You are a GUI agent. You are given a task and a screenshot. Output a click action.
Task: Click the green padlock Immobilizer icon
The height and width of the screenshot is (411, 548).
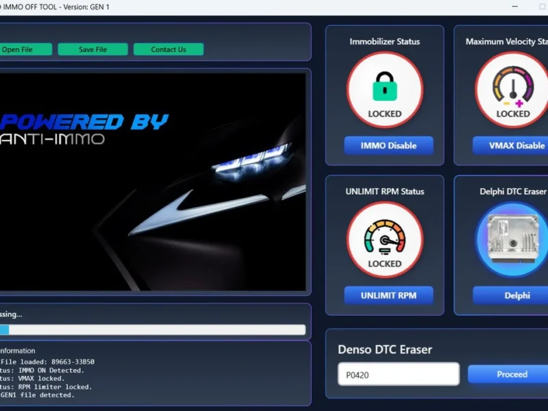click(x=384, y=89)
